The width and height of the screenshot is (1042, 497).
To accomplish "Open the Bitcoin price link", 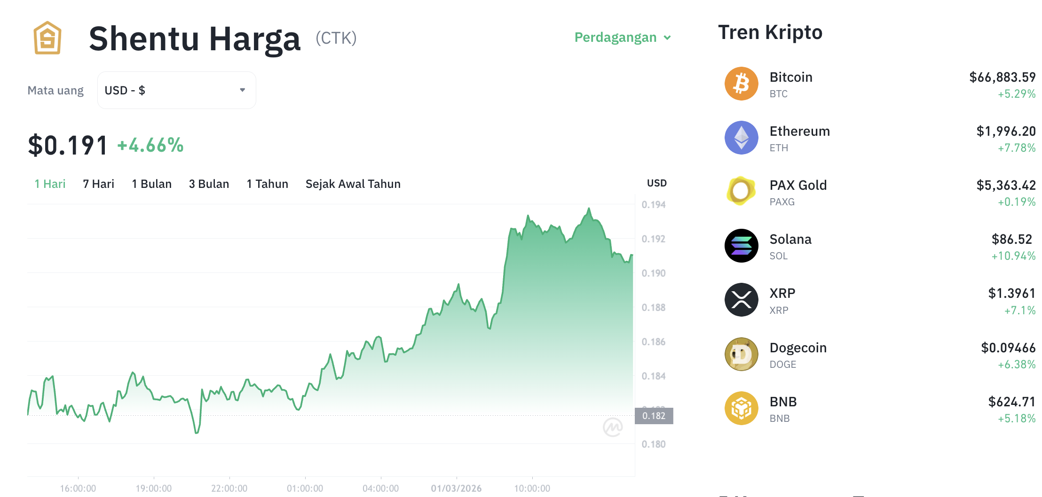I will (x=1003, y=77).
